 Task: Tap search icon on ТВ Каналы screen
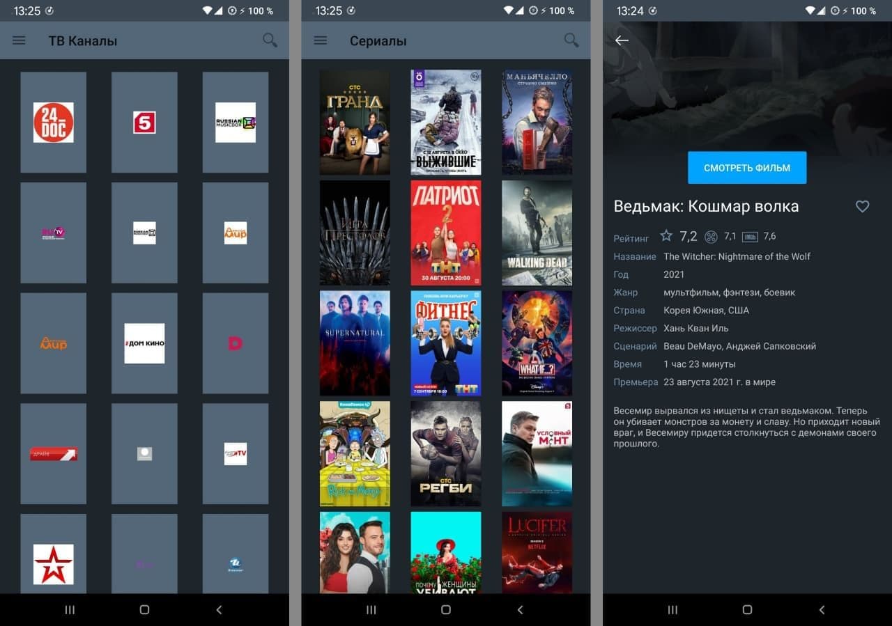[x=270, y=40]
